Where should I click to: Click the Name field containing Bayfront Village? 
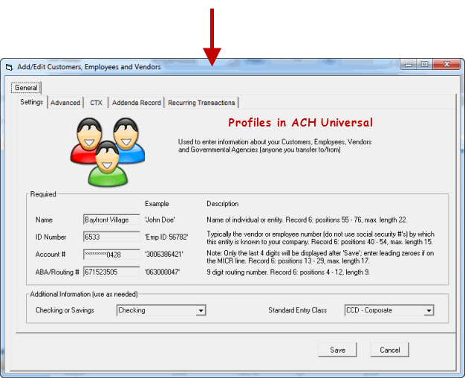point(111,220)
